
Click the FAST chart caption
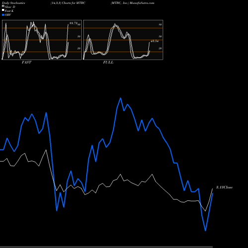26,62
